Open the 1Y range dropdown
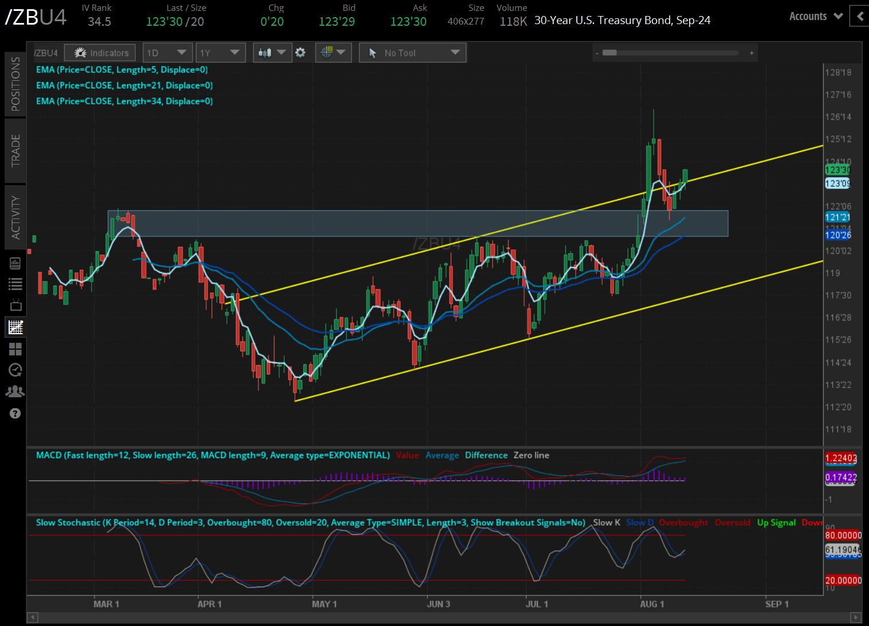This screenshot has height=626, width=869. 220,52
